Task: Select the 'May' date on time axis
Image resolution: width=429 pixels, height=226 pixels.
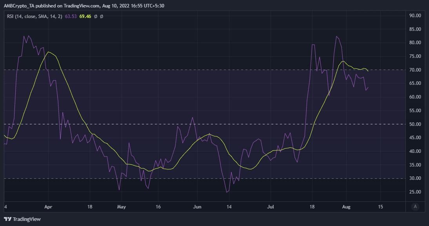Action: (x=122, y=206)
